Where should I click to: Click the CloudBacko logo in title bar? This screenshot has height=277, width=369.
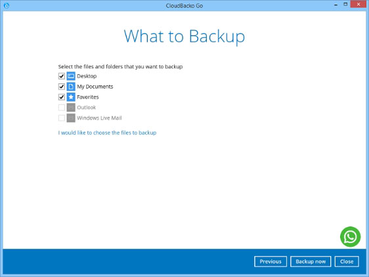(x=7, y=5)
